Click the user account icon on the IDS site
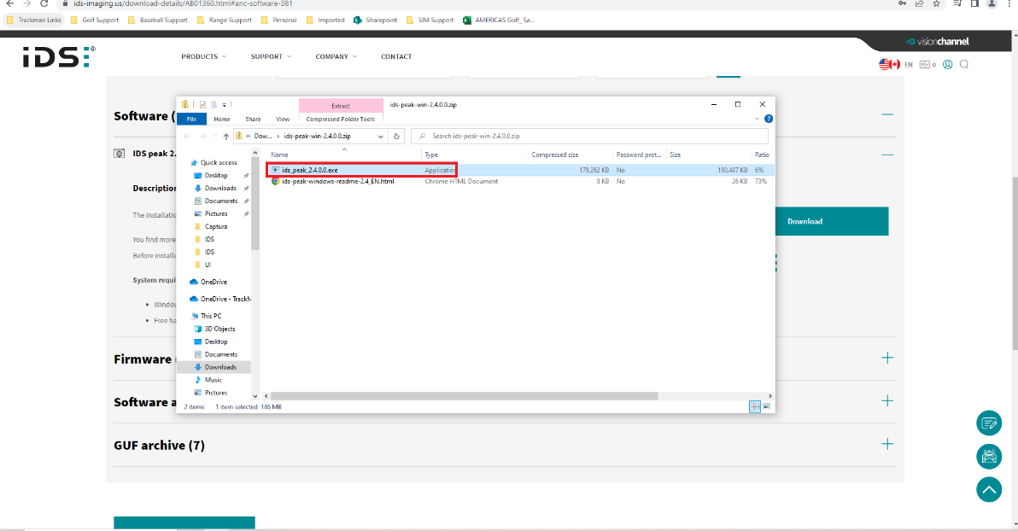 (x=947, y=64)
